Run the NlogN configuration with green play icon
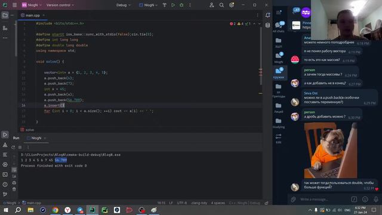The image size is (382, 215). click(173, 5)
